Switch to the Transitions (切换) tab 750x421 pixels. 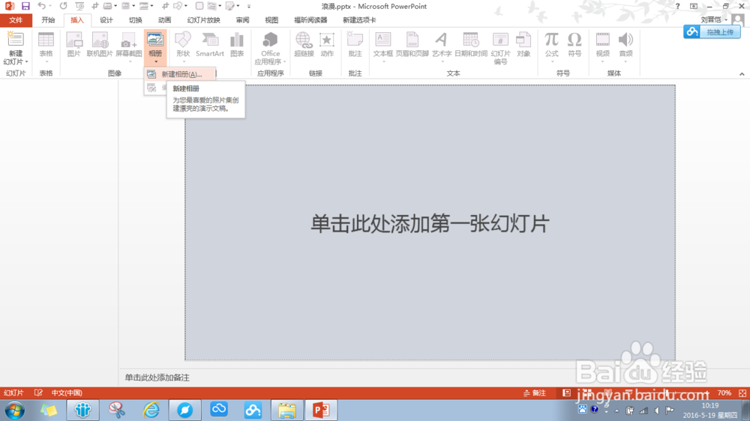tap(135, 20)
